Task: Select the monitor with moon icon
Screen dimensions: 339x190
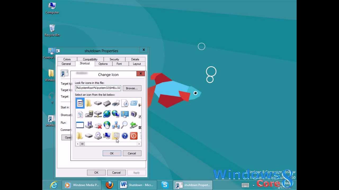Action: click(134, 114)
